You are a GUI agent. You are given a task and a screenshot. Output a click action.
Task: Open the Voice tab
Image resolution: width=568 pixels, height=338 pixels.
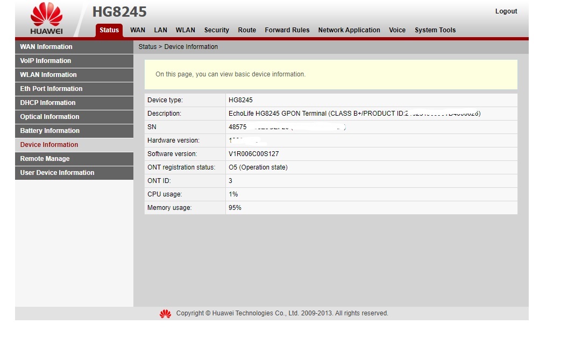[397, 30]
